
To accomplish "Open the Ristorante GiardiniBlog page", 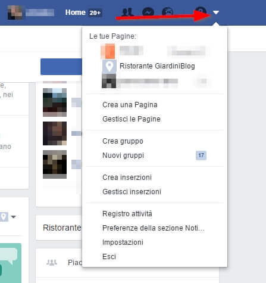I will pyautogui.click(x=157, y=66).
